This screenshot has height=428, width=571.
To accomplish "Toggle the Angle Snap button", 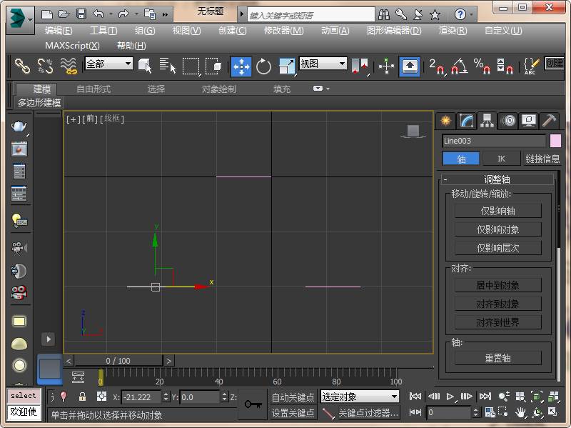I will coord(460,66).
